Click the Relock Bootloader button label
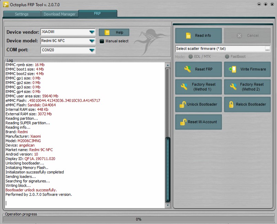 (x=251, y=104)
